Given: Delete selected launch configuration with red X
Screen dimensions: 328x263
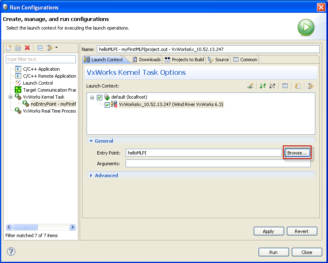Looking at the screenshot, I should [x=27, y=48].
